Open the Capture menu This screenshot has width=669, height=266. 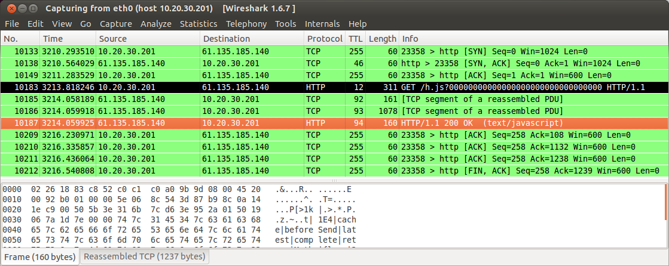(116, 24)
